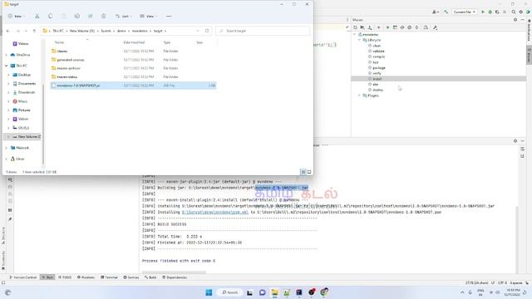Select the classes folder

click(x=133, y=51)
